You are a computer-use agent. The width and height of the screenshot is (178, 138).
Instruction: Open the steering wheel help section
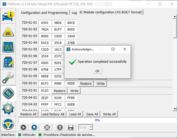tap(8, 124)
